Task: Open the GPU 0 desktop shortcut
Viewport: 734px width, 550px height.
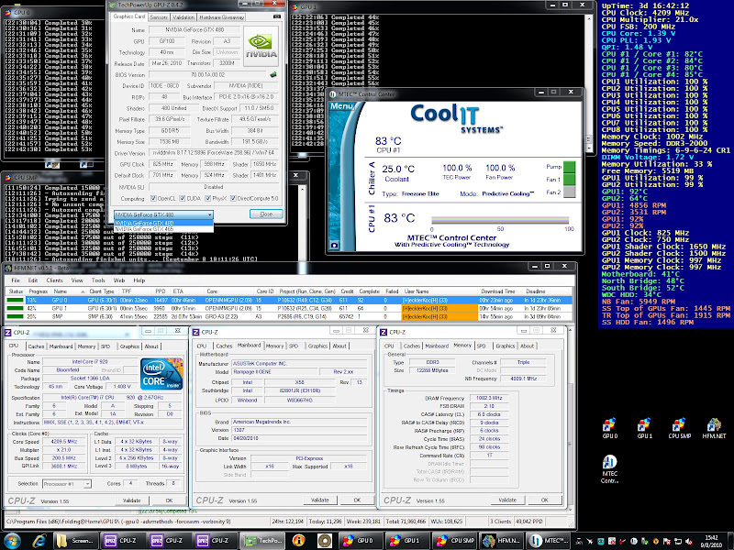Action: point(610,428)
